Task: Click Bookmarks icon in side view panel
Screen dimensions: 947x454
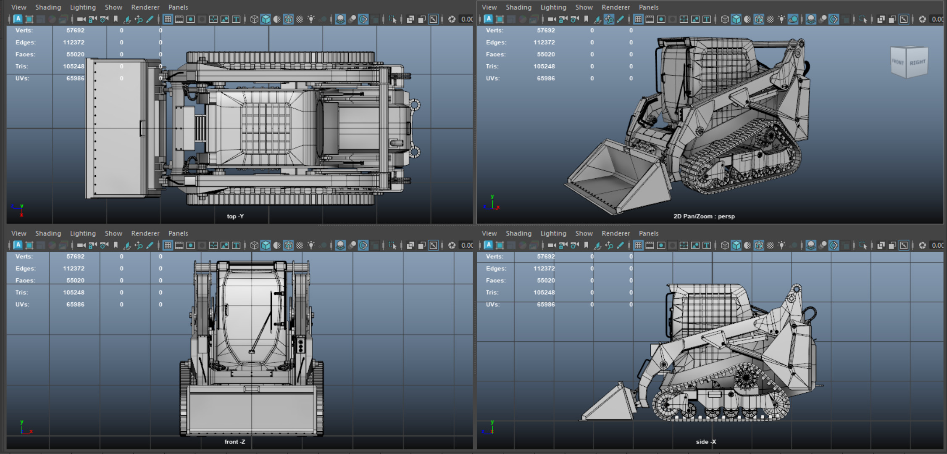Action: click(586, 245)
